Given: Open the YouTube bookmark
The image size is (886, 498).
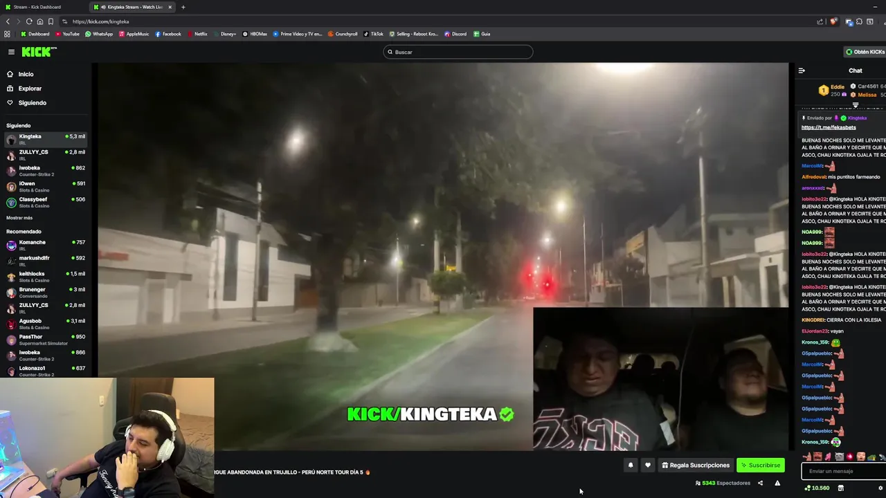Looking at the screenshot, I should (x=67, y=34).
